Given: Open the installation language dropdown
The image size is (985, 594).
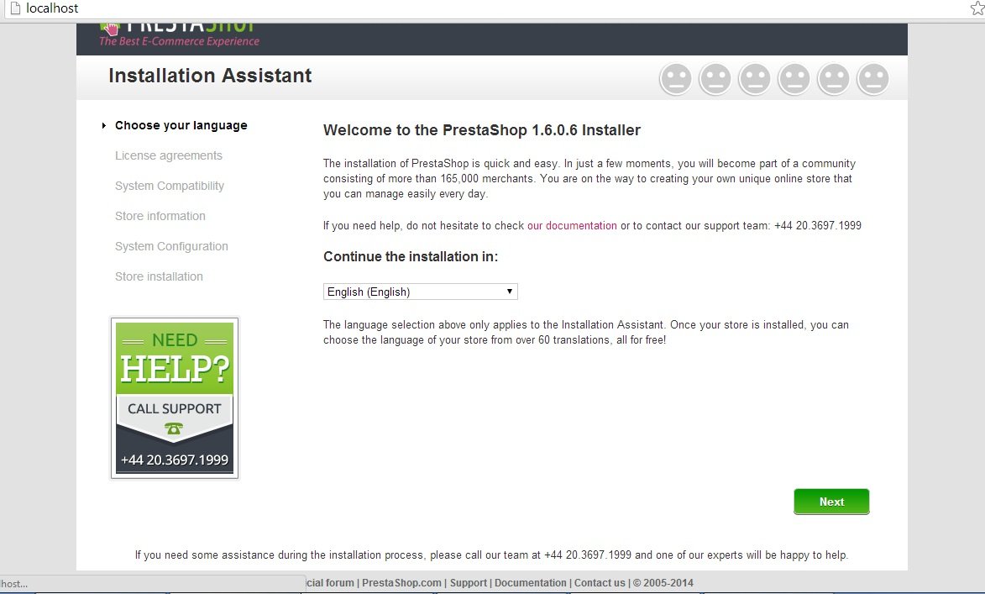Looking at the screenshot, I should click(x=420, y=292).
